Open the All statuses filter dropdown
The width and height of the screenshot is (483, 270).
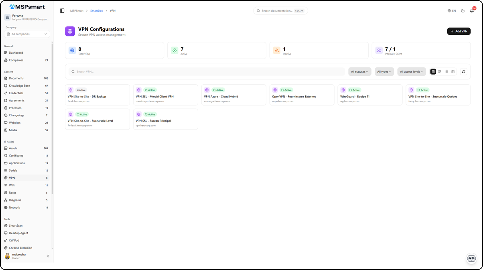[x=359, y=71]
